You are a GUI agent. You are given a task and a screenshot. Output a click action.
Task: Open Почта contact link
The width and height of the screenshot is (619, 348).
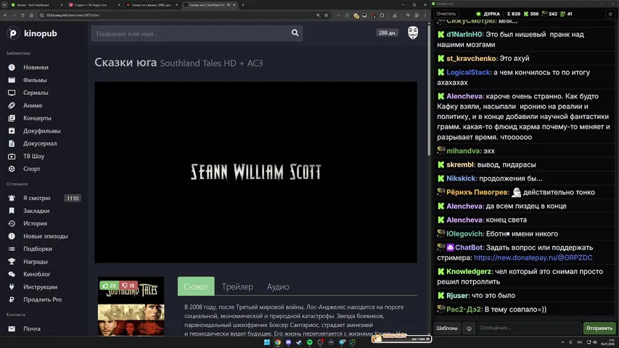tap(32, 328)
